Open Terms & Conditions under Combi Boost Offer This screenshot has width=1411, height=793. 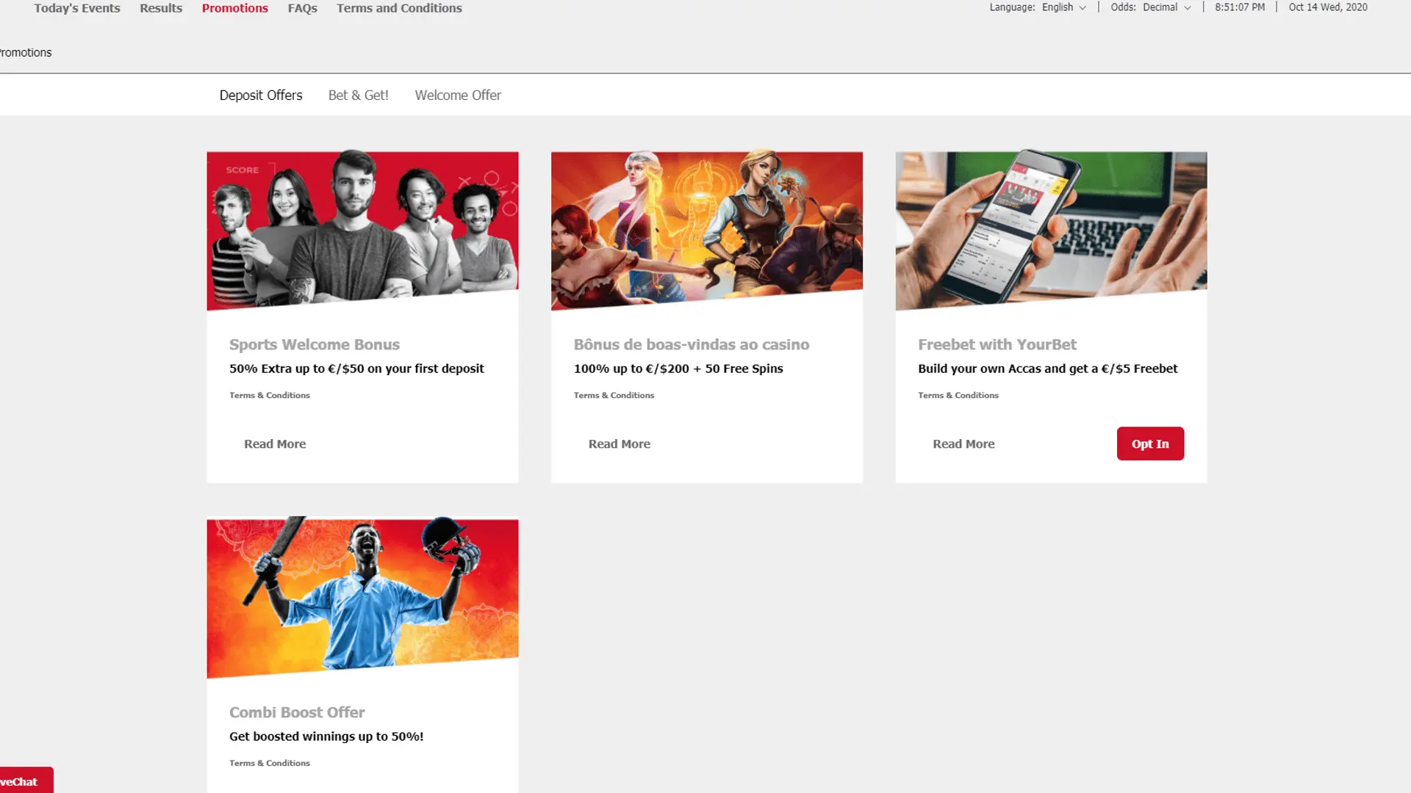(x=270, y=764)
